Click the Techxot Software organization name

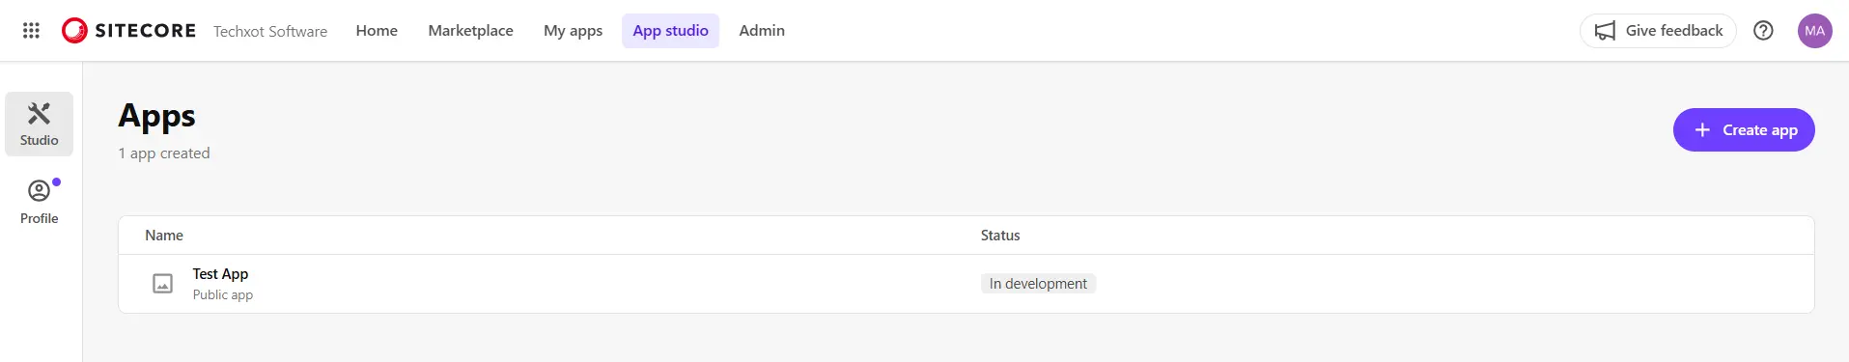[270, 32]
